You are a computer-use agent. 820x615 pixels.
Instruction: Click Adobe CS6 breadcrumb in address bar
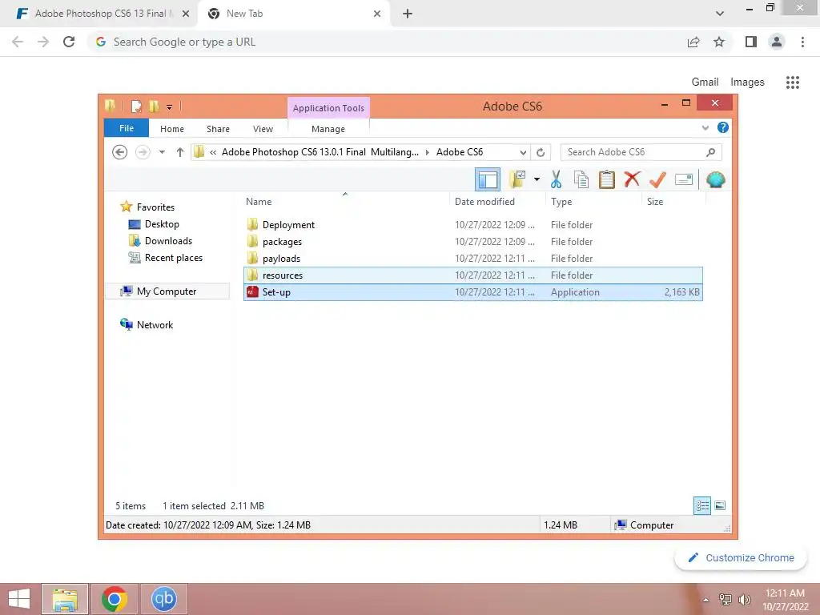pyautogui.click(x=460, y=152)
